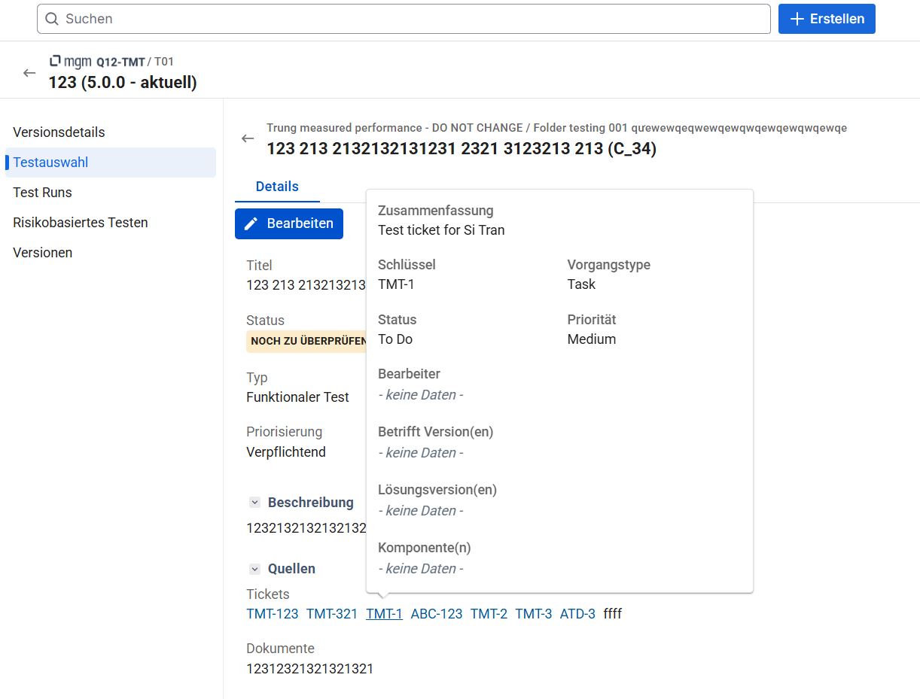920x699 pixels.
Task: Select Testauswahl in sidebar
Action: [50, 163]
